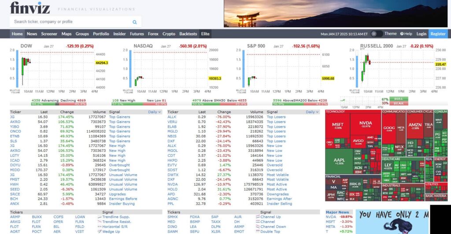Image resolution: width=451 pixels, height=234 pixels.
Task: Click the red BEAR indicator
Action: pyautogui.click(x=399, y=103)
